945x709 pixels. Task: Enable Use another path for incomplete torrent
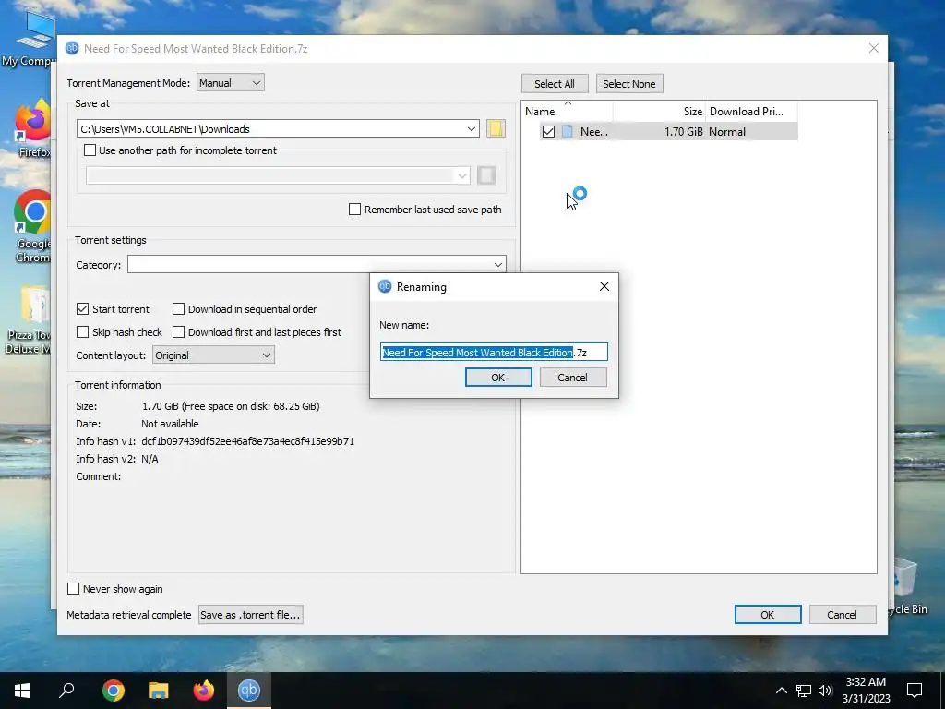click(90, 150)
